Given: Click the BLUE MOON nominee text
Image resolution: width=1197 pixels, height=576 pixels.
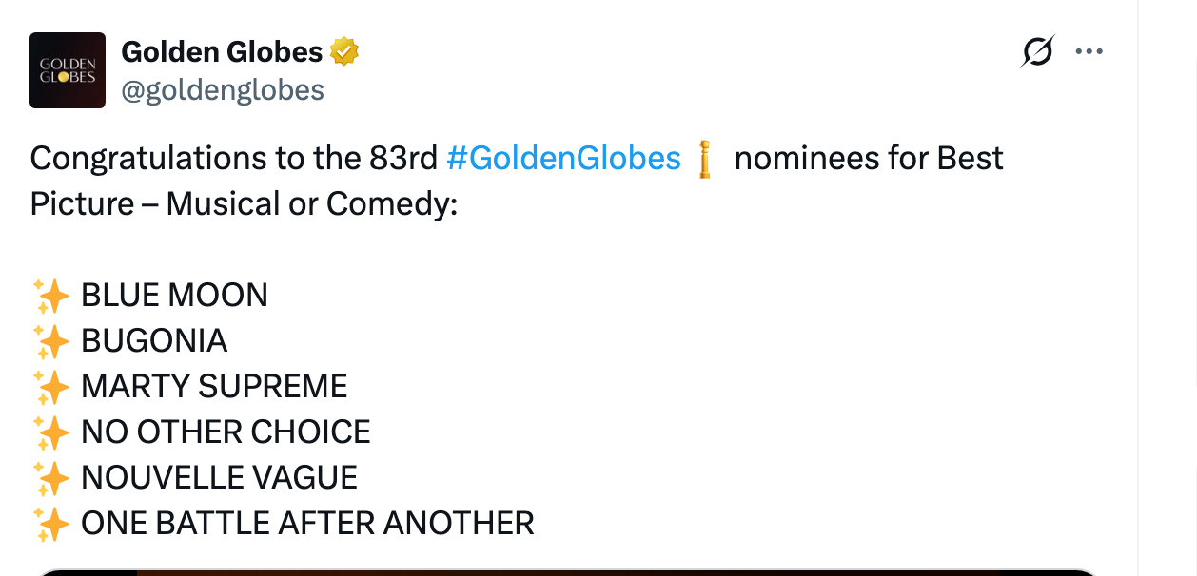Looking at the screenshot, I should coord(174,296).
